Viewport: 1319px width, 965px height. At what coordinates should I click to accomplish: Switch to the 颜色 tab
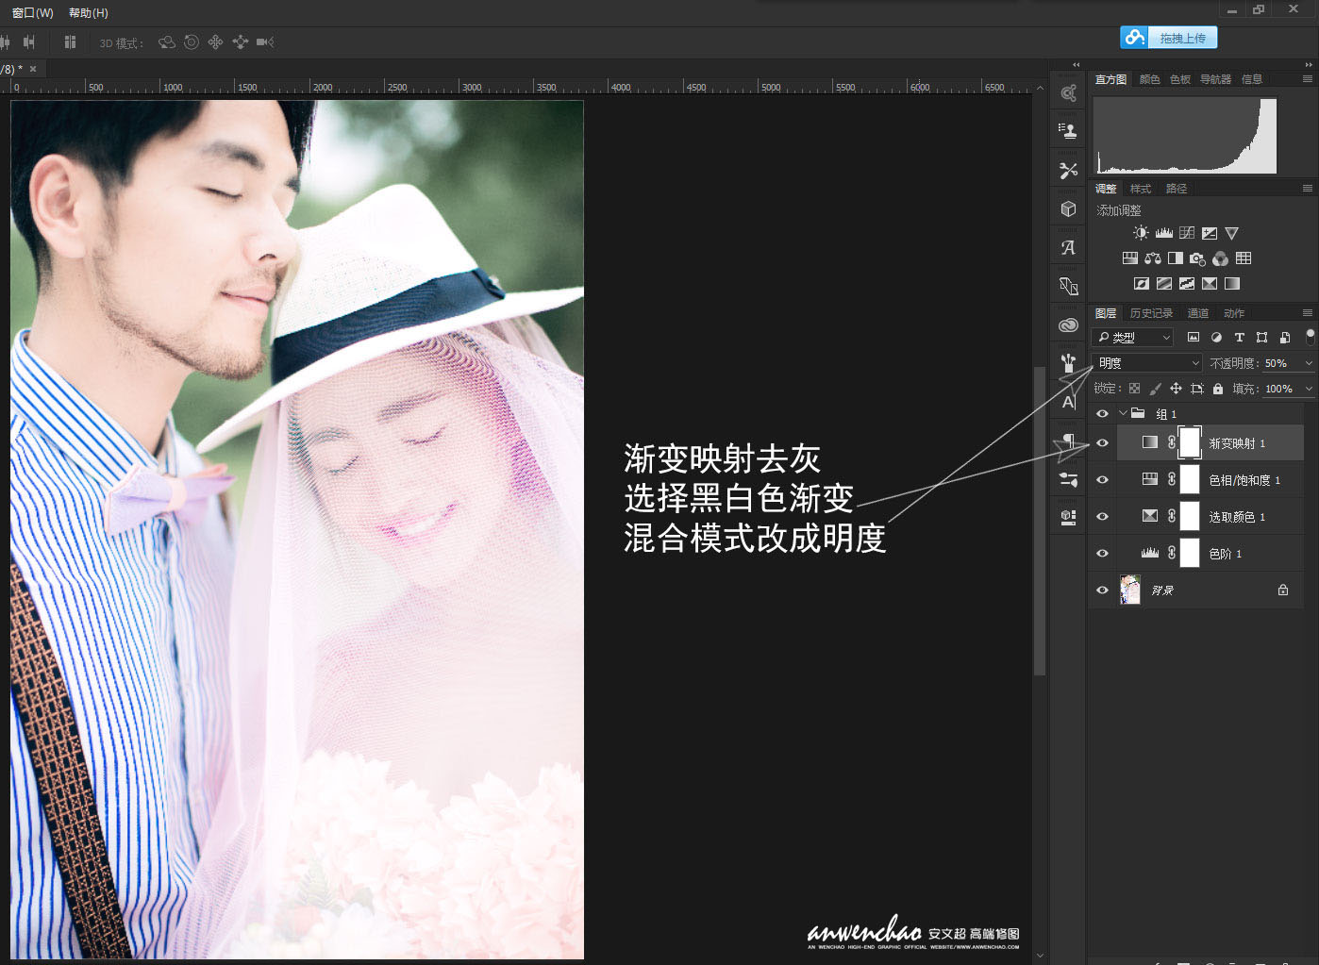coord(1150,79)
